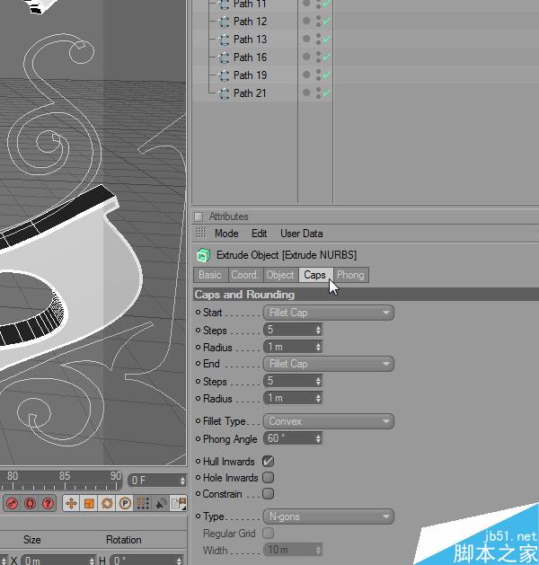Image resolution: width=539 pixels, height=565 pixels.
Task: Select the Path 21 label in object list
Action: pyautogui.click(x=250, y=93)
